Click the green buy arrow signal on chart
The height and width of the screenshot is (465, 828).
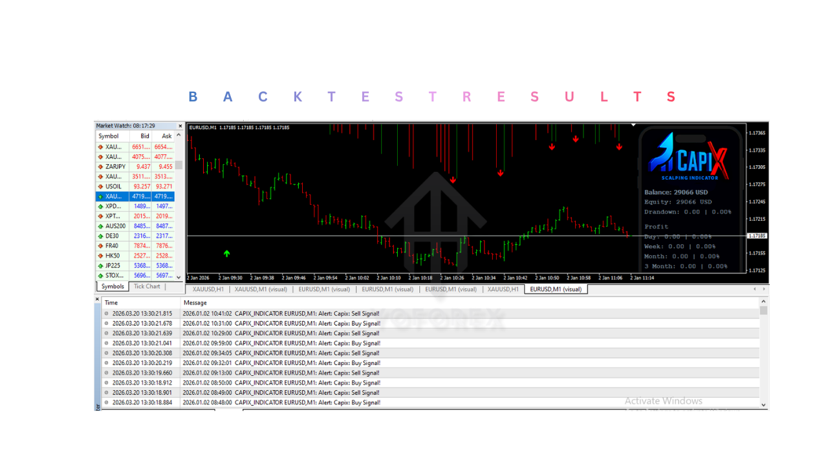(227, 254)
